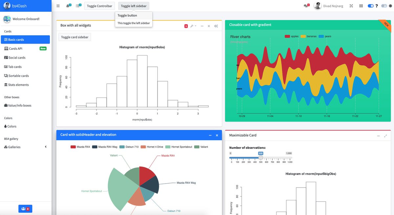Click the gear icon at navbar right
The image size is (394, 215).
coord(390,6)
